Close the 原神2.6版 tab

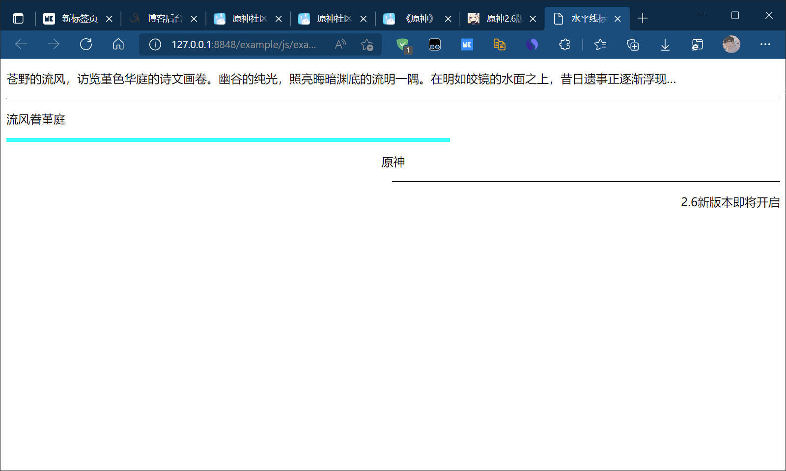(x=533, y=19)
